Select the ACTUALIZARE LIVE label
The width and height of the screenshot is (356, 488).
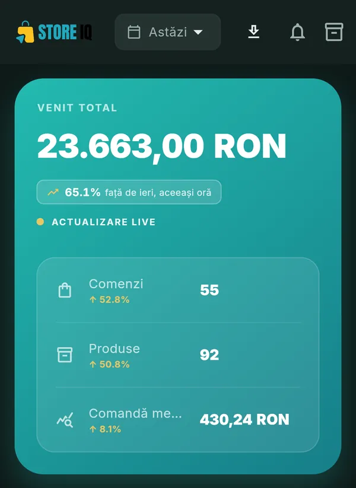pos(104,222)
